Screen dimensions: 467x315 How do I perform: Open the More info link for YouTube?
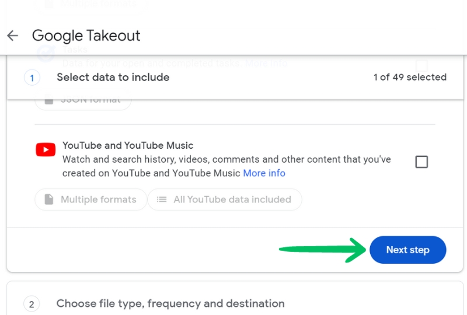click(264, 173)
